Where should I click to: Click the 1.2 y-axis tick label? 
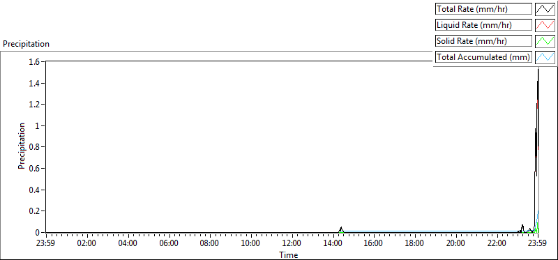point(35,105)
